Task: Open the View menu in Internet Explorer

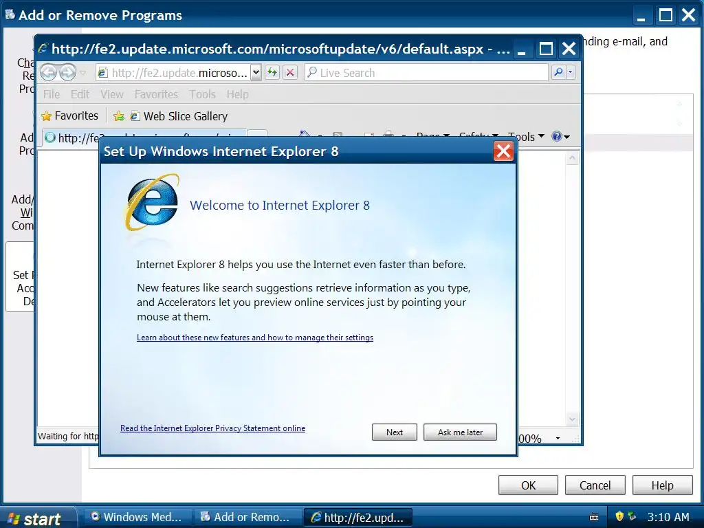Action: [x=112, y=94]
